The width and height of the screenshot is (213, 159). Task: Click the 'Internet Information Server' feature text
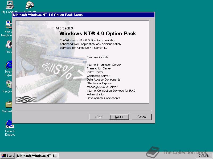(x=104, y=65)
